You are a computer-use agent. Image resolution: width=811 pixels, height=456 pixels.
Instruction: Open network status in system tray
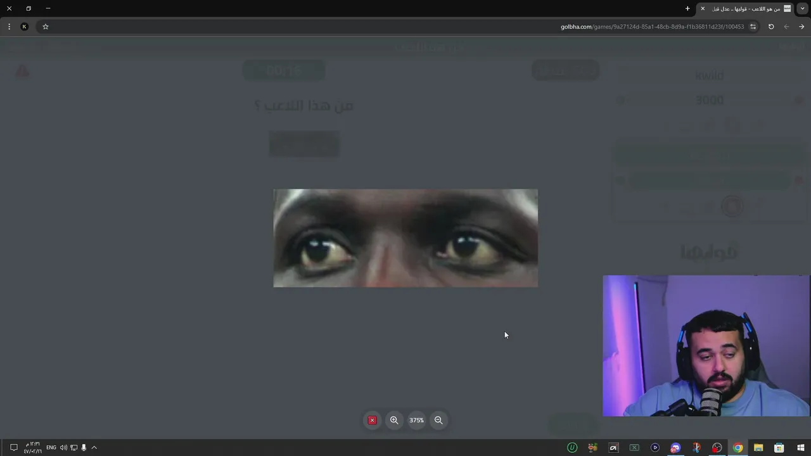73,448
